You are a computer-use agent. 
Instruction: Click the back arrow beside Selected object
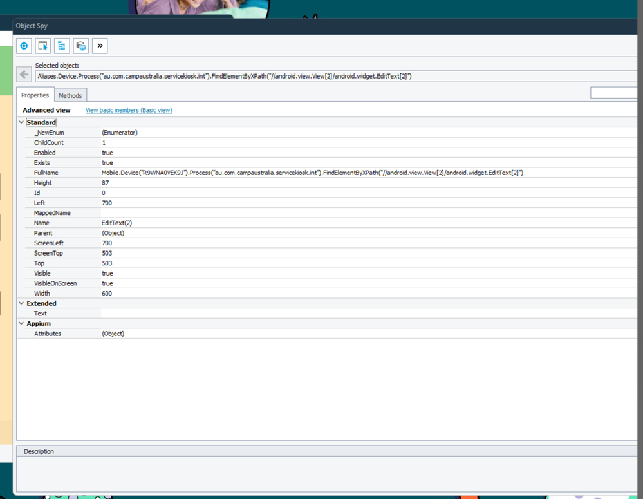point(24,75)
